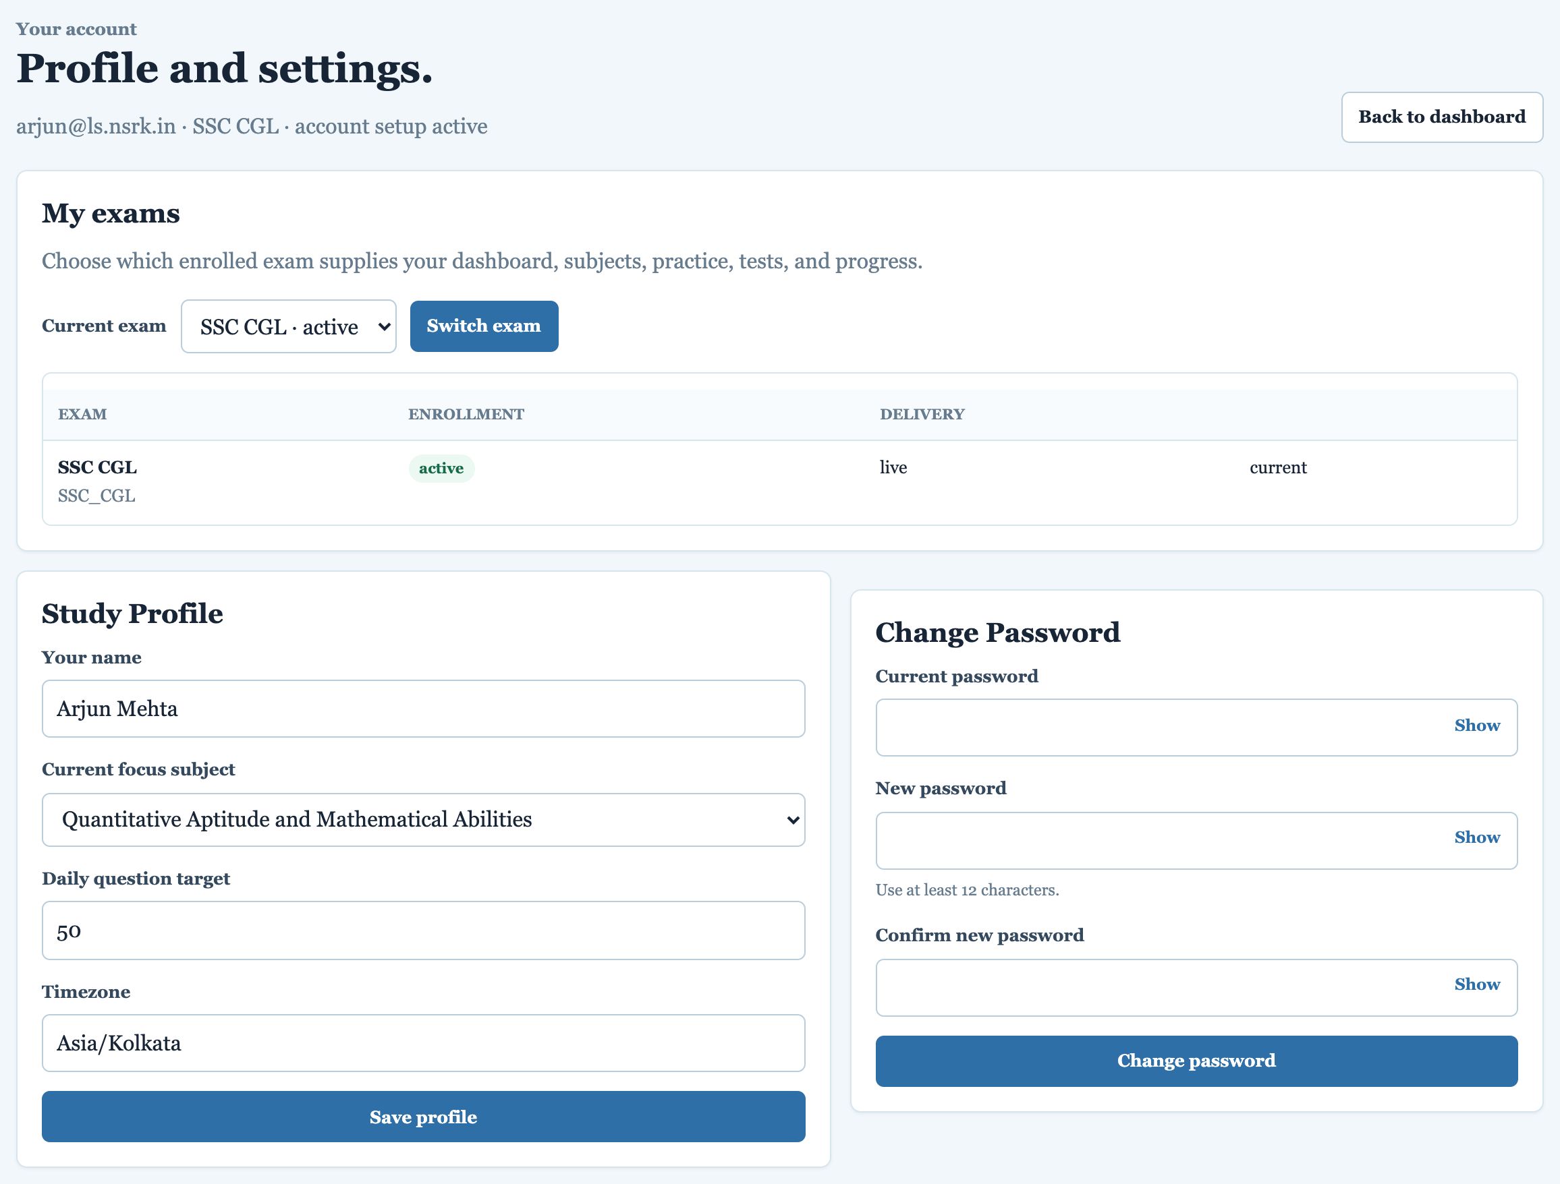
Task: Click the Switch exam button
Action: click(x=484, y=326)
